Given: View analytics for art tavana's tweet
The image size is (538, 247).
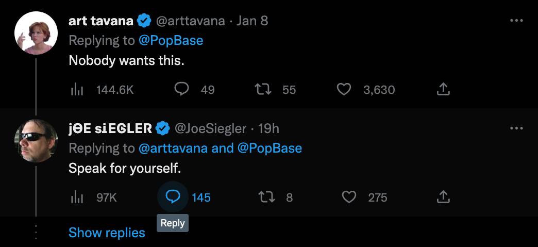Looking at the screenshot, I should [x=77, y=90].
